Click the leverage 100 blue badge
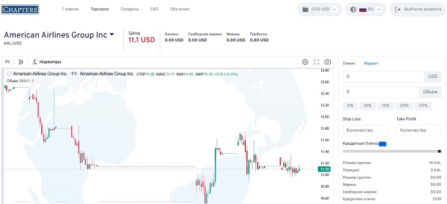The height and width of the screenshot is (204, 447). [382, 144]
